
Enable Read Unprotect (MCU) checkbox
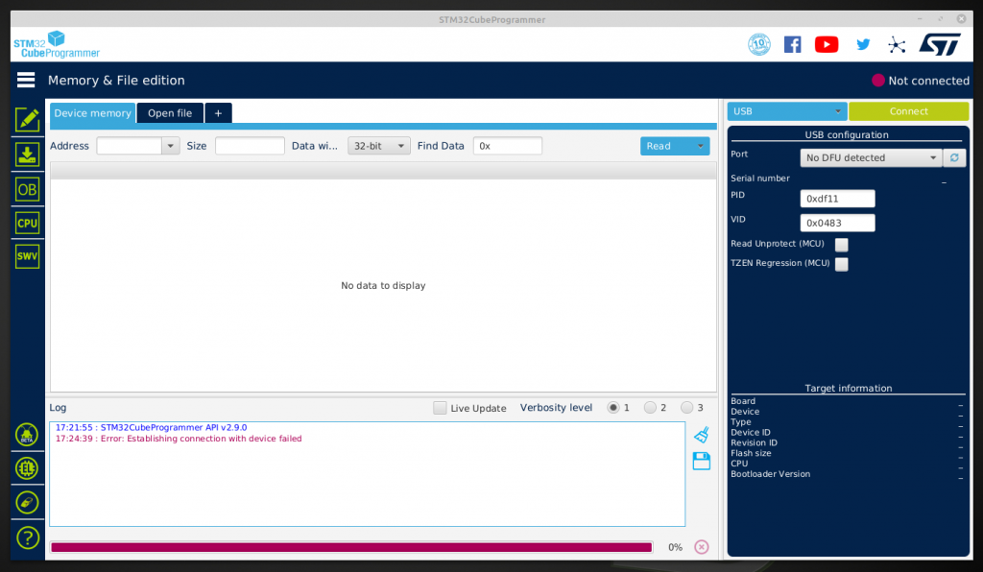click(x=842, y=245)
